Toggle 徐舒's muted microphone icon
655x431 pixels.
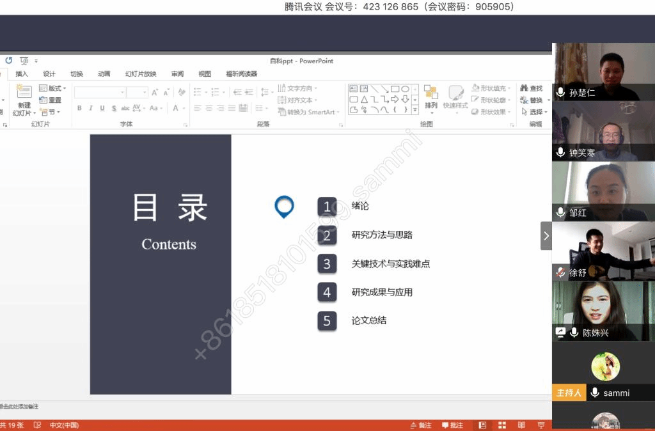560,272
